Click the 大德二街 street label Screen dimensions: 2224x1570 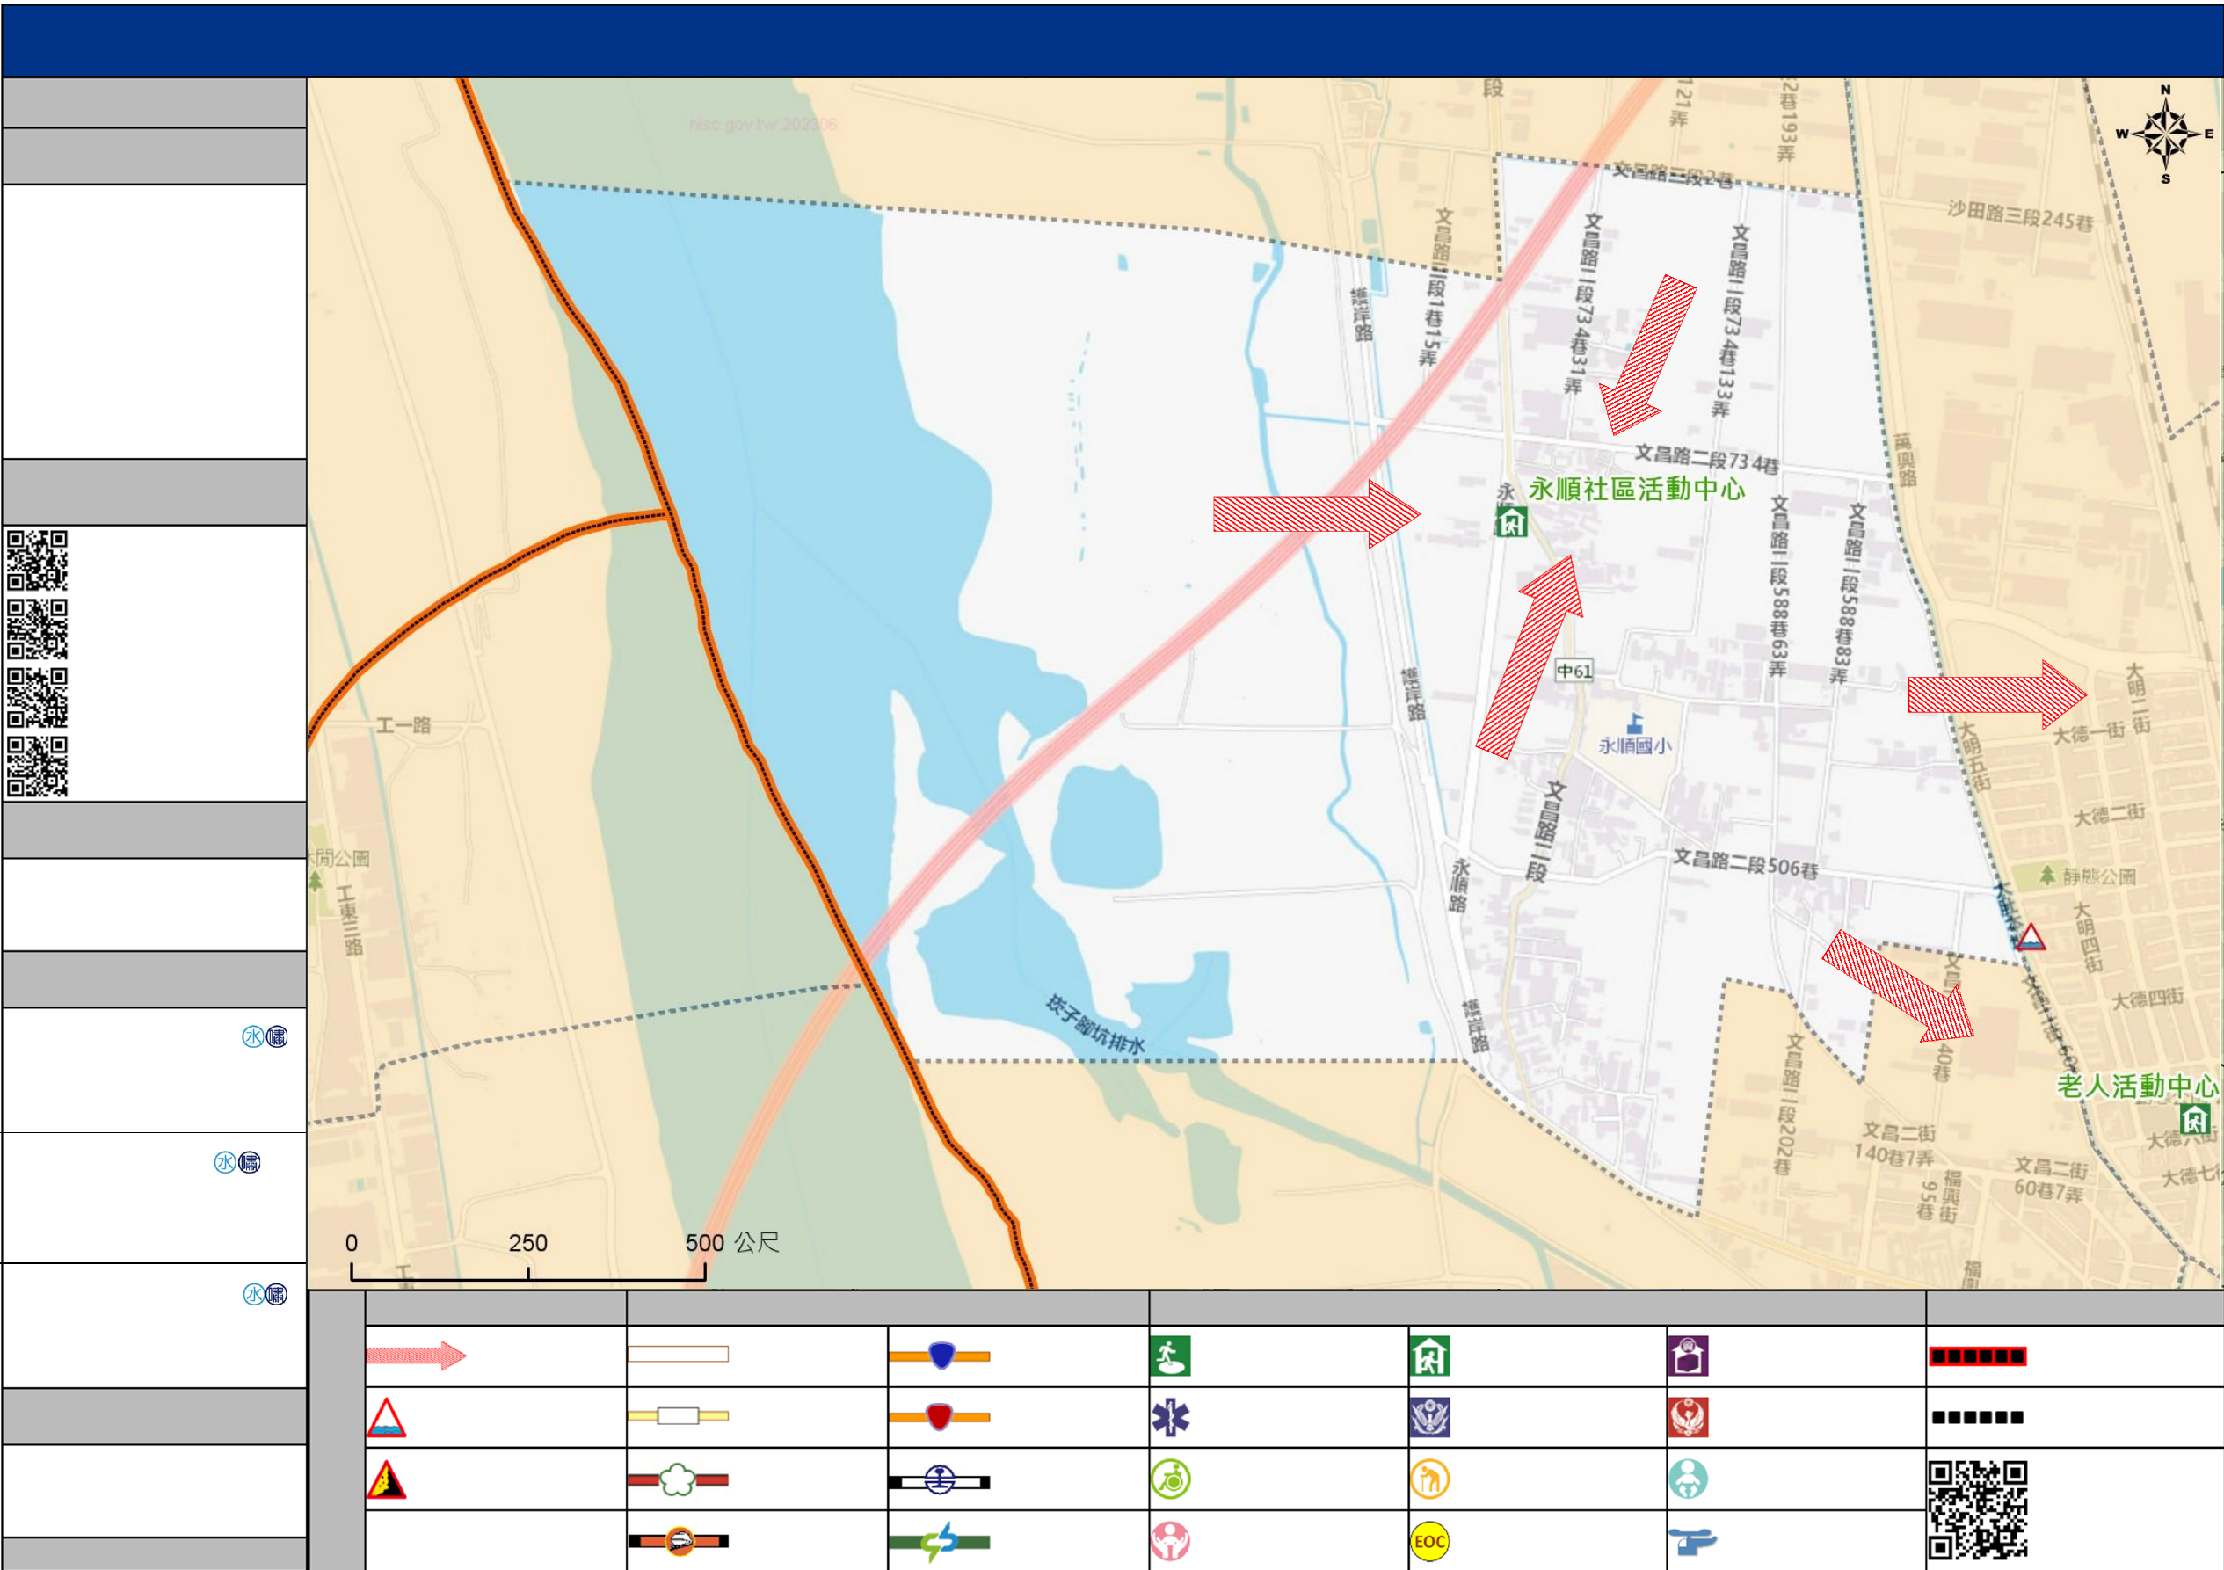2109,816
